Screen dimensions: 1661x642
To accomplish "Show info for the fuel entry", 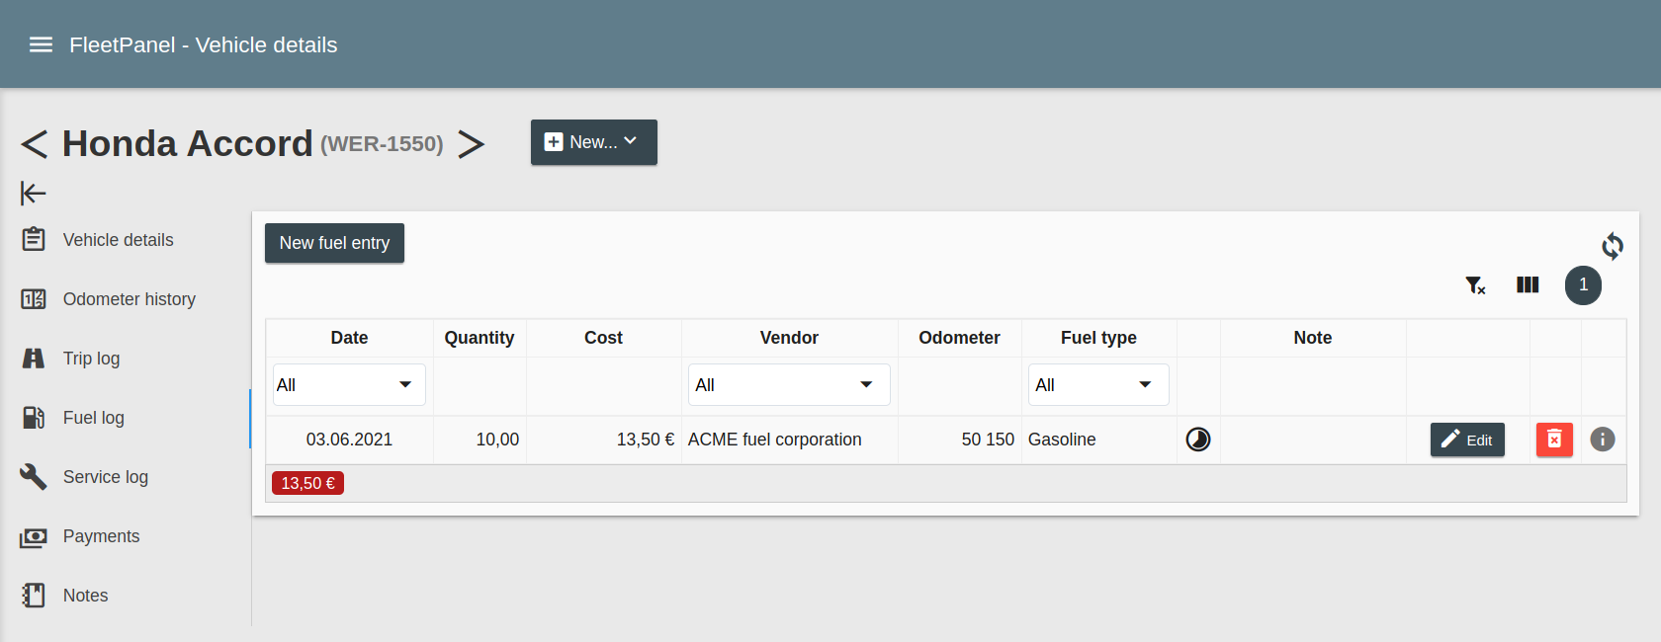I will pyautogui.click(x=1602, y=440).
